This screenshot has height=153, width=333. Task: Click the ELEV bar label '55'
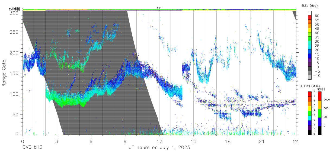[x=316, y=20]
